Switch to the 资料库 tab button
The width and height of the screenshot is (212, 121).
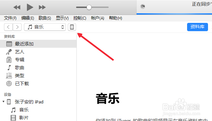coord(197,27)
